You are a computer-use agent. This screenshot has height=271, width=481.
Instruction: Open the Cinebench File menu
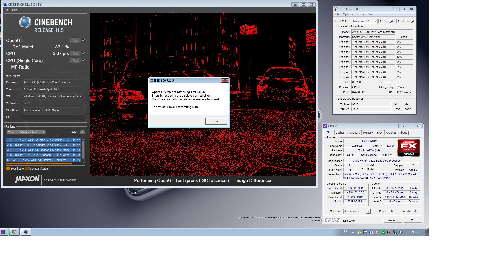(7, 10)
